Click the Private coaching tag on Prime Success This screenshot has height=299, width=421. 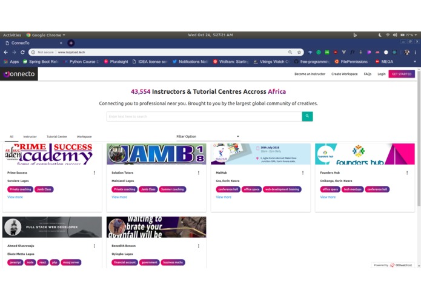click(20, 189)
